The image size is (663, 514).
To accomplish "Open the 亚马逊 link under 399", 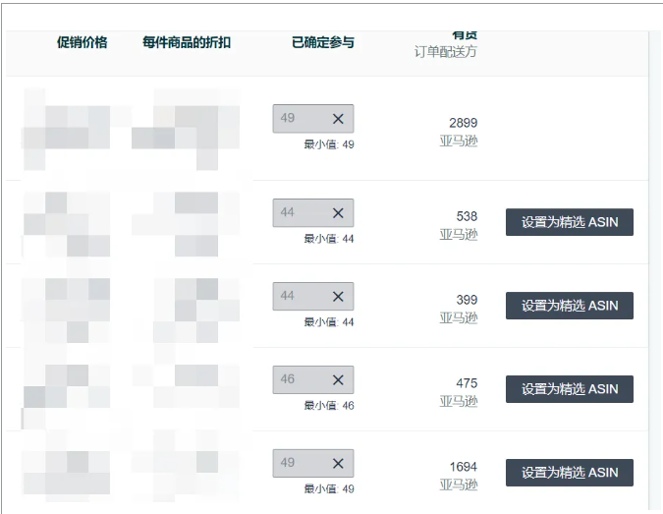I will (459, 317).
